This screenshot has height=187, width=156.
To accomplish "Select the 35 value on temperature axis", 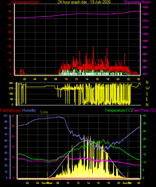I will click(x=144, y=123).
